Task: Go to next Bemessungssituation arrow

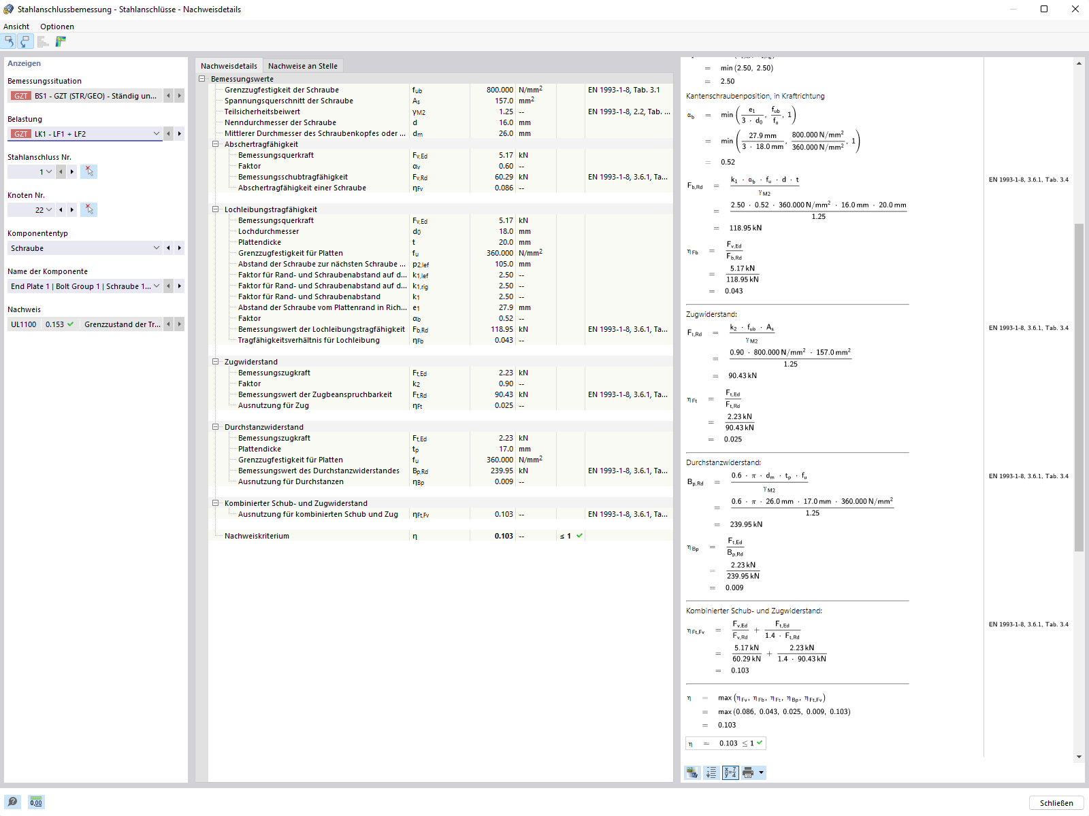Action: pos(180,96)
